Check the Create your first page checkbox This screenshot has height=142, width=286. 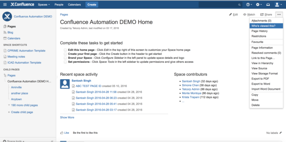[x=65, y=54]
